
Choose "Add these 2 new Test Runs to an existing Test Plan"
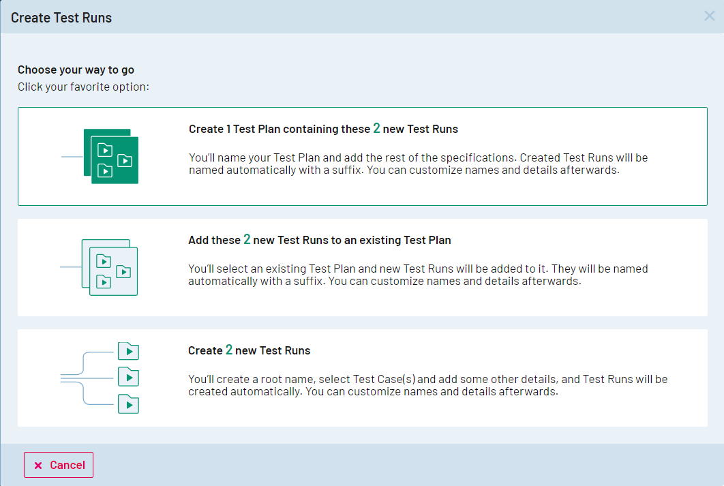coord(319,240)
